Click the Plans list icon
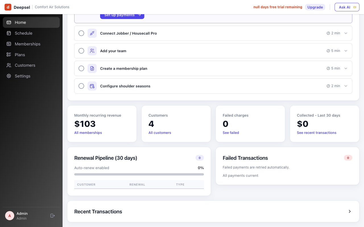 (9, 55)
